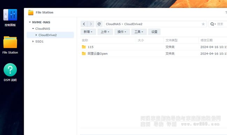Open the Control Panel desktop icon
This screenshot has width=227, height=135.
pyautogui.click(x=10, y=15)
